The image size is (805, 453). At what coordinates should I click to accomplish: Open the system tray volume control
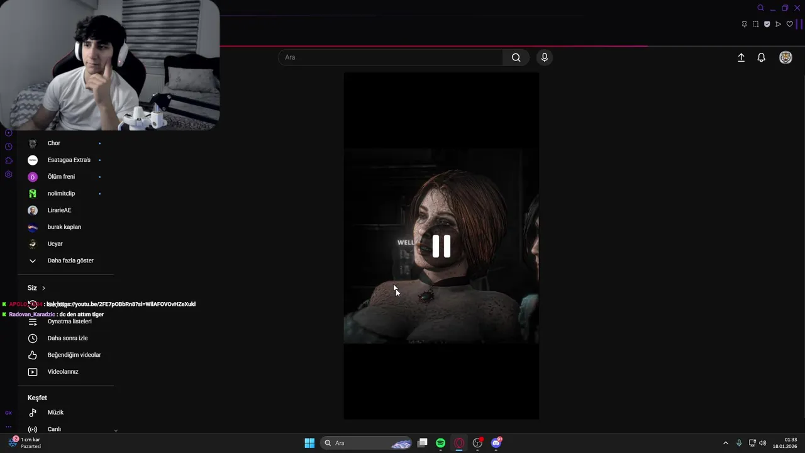click(x=763, y=443)
